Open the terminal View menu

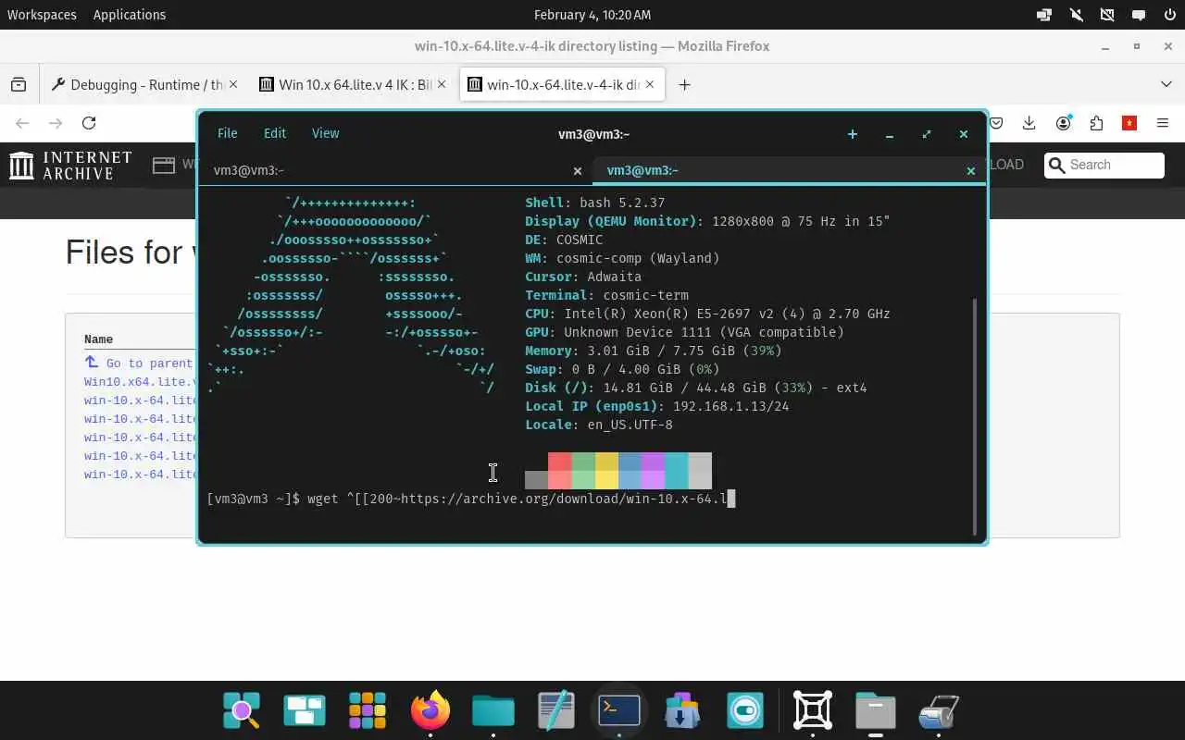[325, 133]
